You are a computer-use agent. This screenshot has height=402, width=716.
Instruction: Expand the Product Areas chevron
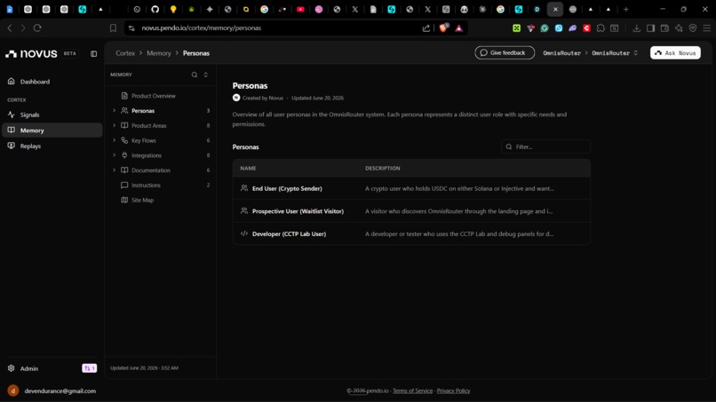[x=115, y=125]
